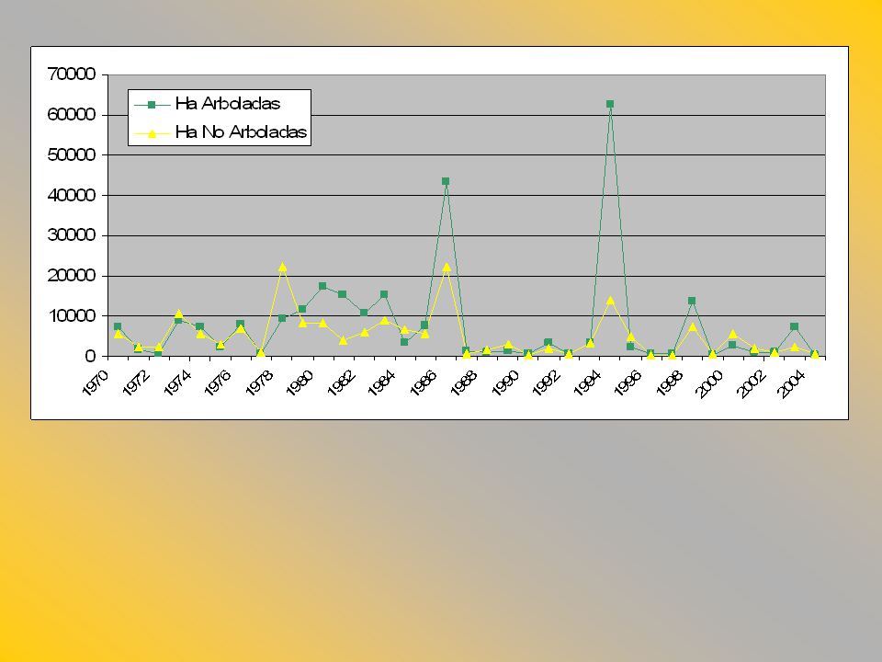Click the 1972 x-axis label
The image size is (882, 662).
click(136, 382)
